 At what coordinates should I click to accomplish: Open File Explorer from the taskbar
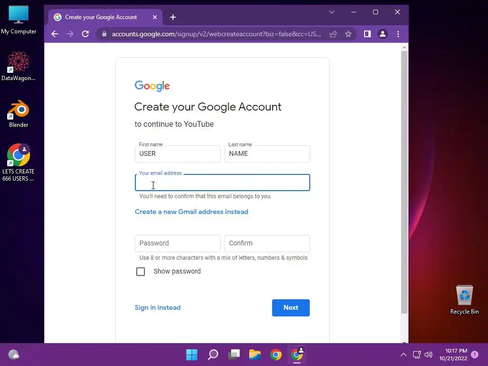[255, 355]
